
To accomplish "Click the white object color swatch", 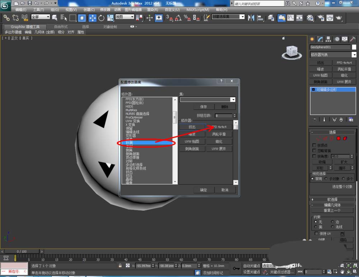I will pyautogui.click(x=354, y=47).
